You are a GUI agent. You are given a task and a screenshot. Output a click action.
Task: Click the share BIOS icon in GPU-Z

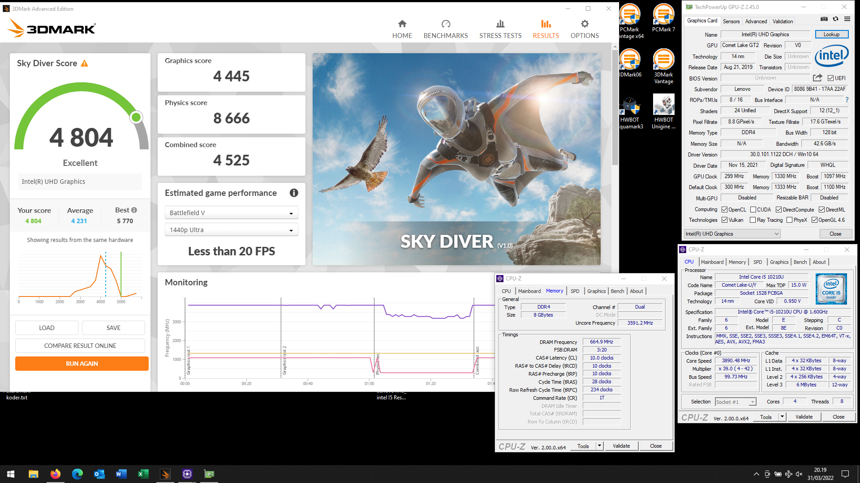coord(817,78)
